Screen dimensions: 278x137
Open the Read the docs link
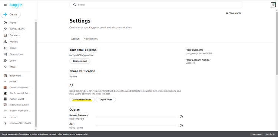coord(103,94)
